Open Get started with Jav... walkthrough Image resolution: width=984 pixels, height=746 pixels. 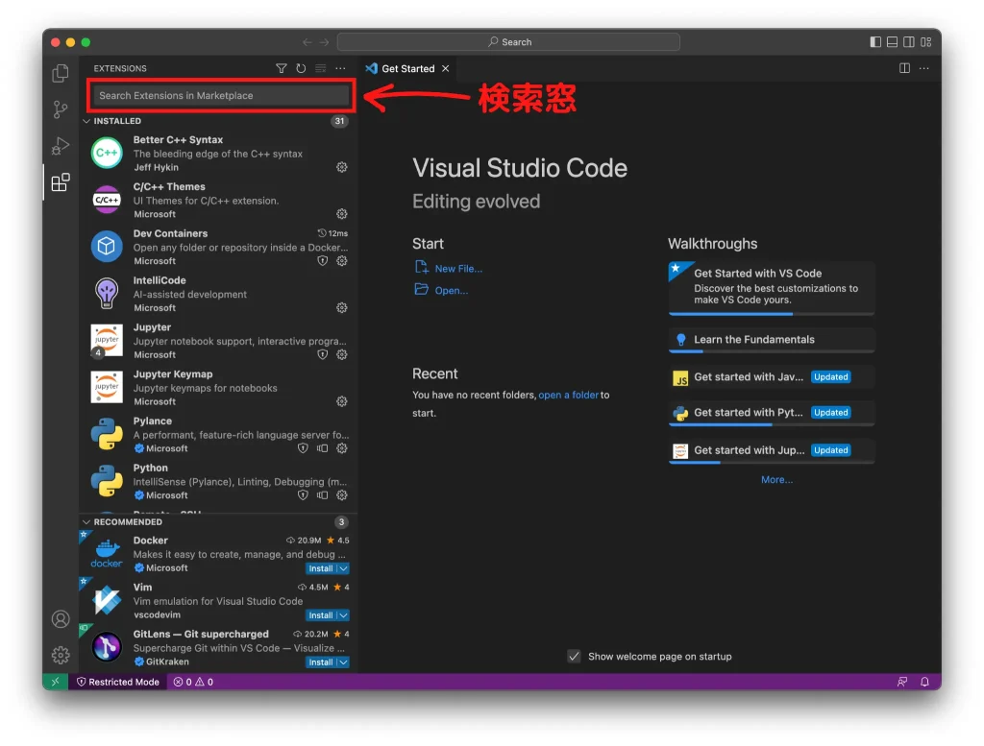[772, 377]
